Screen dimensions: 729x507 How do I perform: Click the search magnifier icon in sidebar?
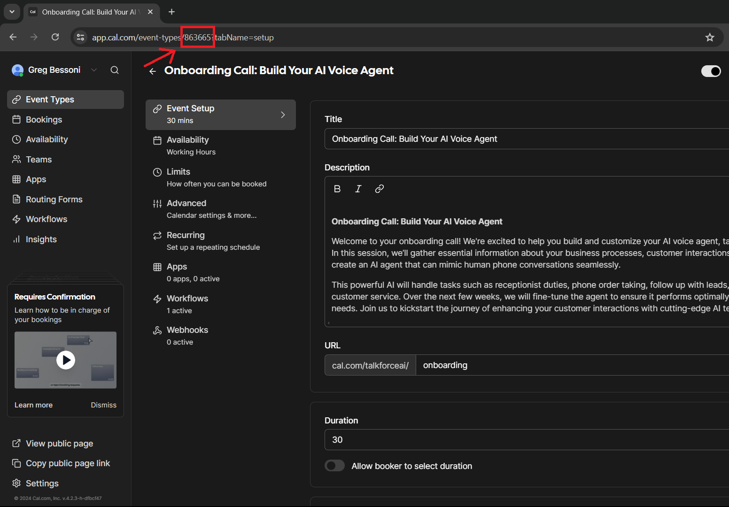tap(115, 70)
